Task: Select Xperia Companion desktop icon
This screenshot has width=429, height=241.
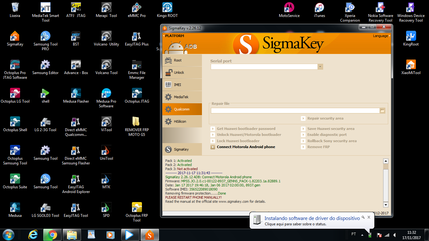Action: 350,12
